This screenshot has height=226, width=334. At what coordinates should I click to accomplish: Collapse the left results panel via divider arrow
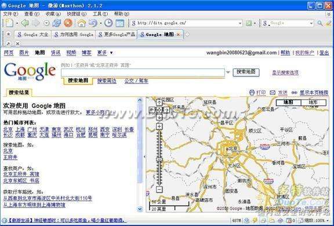tap(144, 156)
